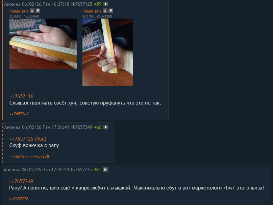The image size is (273, 205).
Task: Follow the reply link >>7657249 under first post
Action: [x=19, y=114]
